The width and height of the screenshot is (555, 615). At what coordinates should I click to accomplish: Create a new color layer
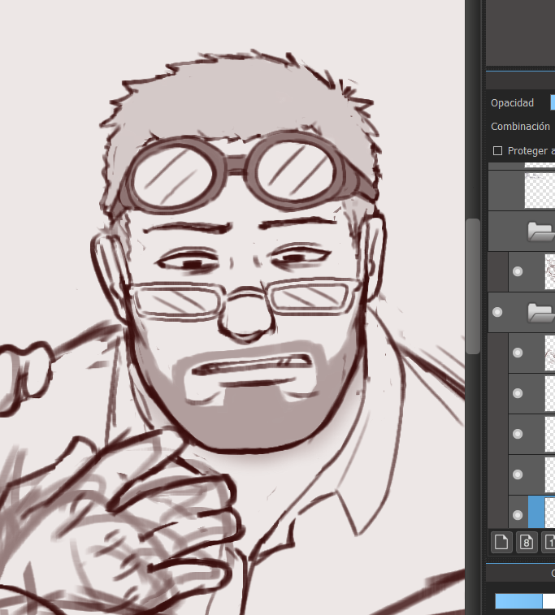[501, 543]
